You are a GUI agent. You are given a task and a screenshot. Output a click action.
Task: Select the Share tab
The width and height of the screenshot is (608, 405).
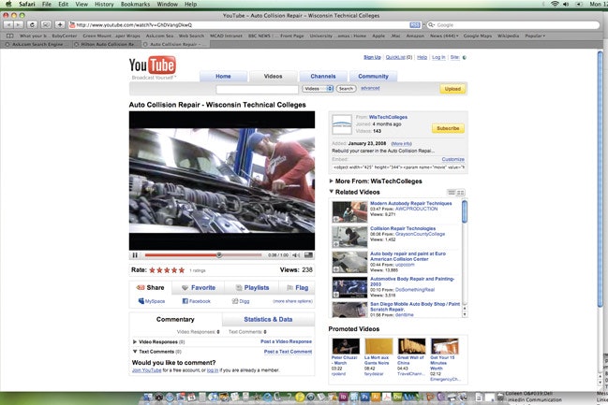(151, 288)
